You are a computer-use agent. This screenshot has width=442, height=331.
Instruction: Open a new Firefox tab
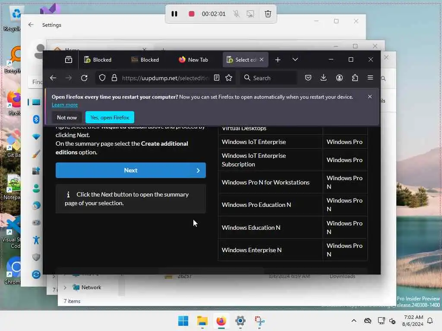point(278,59)
